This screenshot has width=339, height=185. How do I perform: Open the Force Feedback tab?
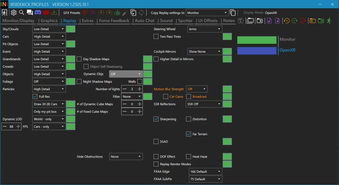[114, 21]
